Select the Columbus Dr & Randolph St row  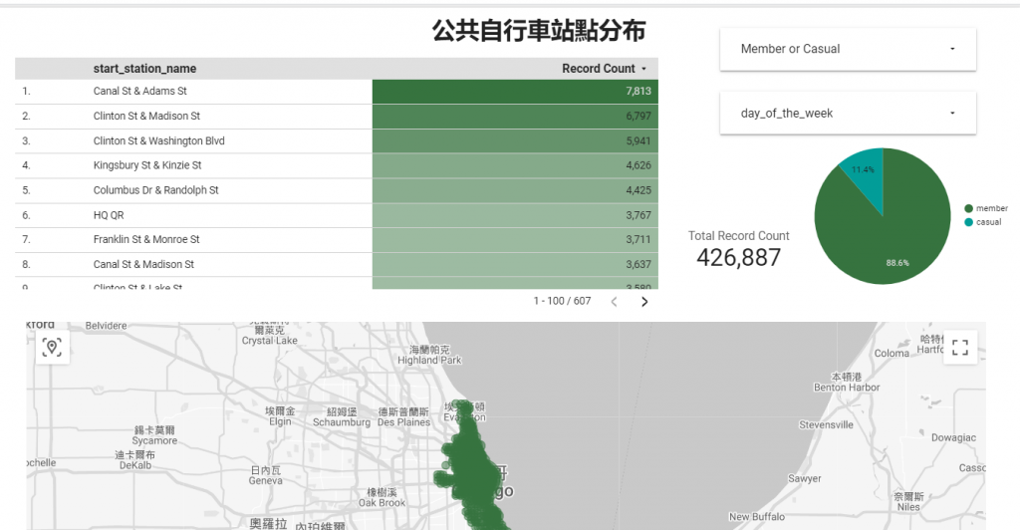click(x=337, y=190)
